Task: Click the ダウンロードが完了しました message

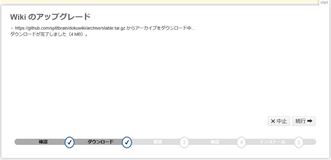Action: [x=49, y=34]
